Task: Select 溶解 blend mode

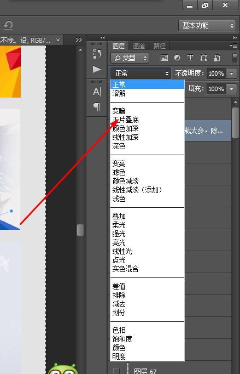Action: (147, 93)
